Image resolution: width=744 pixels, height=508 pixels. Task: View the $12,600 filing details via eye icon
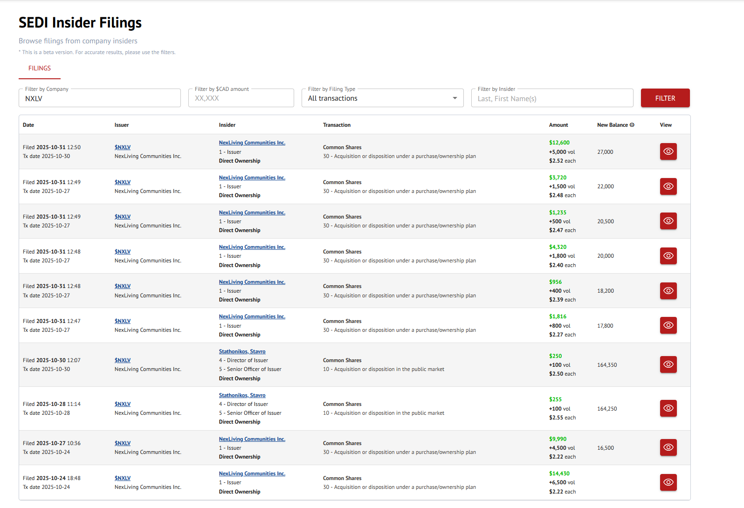[x=668, y=151]
